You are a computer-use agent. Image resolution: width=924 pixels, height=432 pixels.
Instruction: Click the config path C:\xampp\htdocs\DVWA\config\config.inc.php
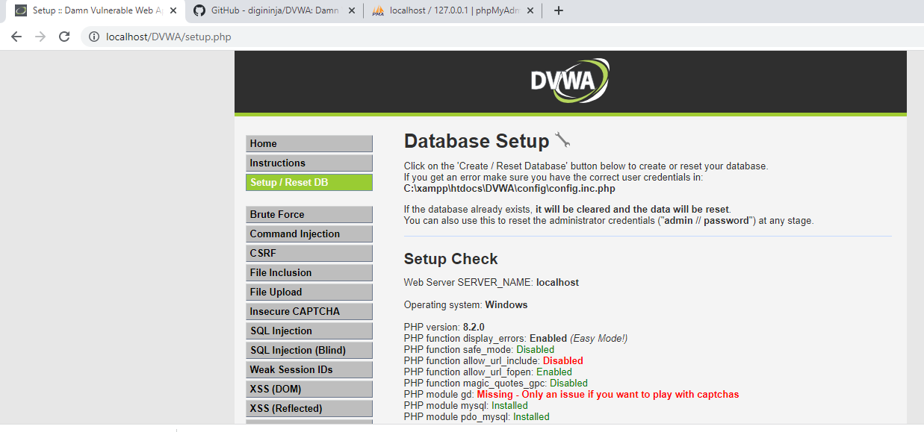tap(509, 189)
